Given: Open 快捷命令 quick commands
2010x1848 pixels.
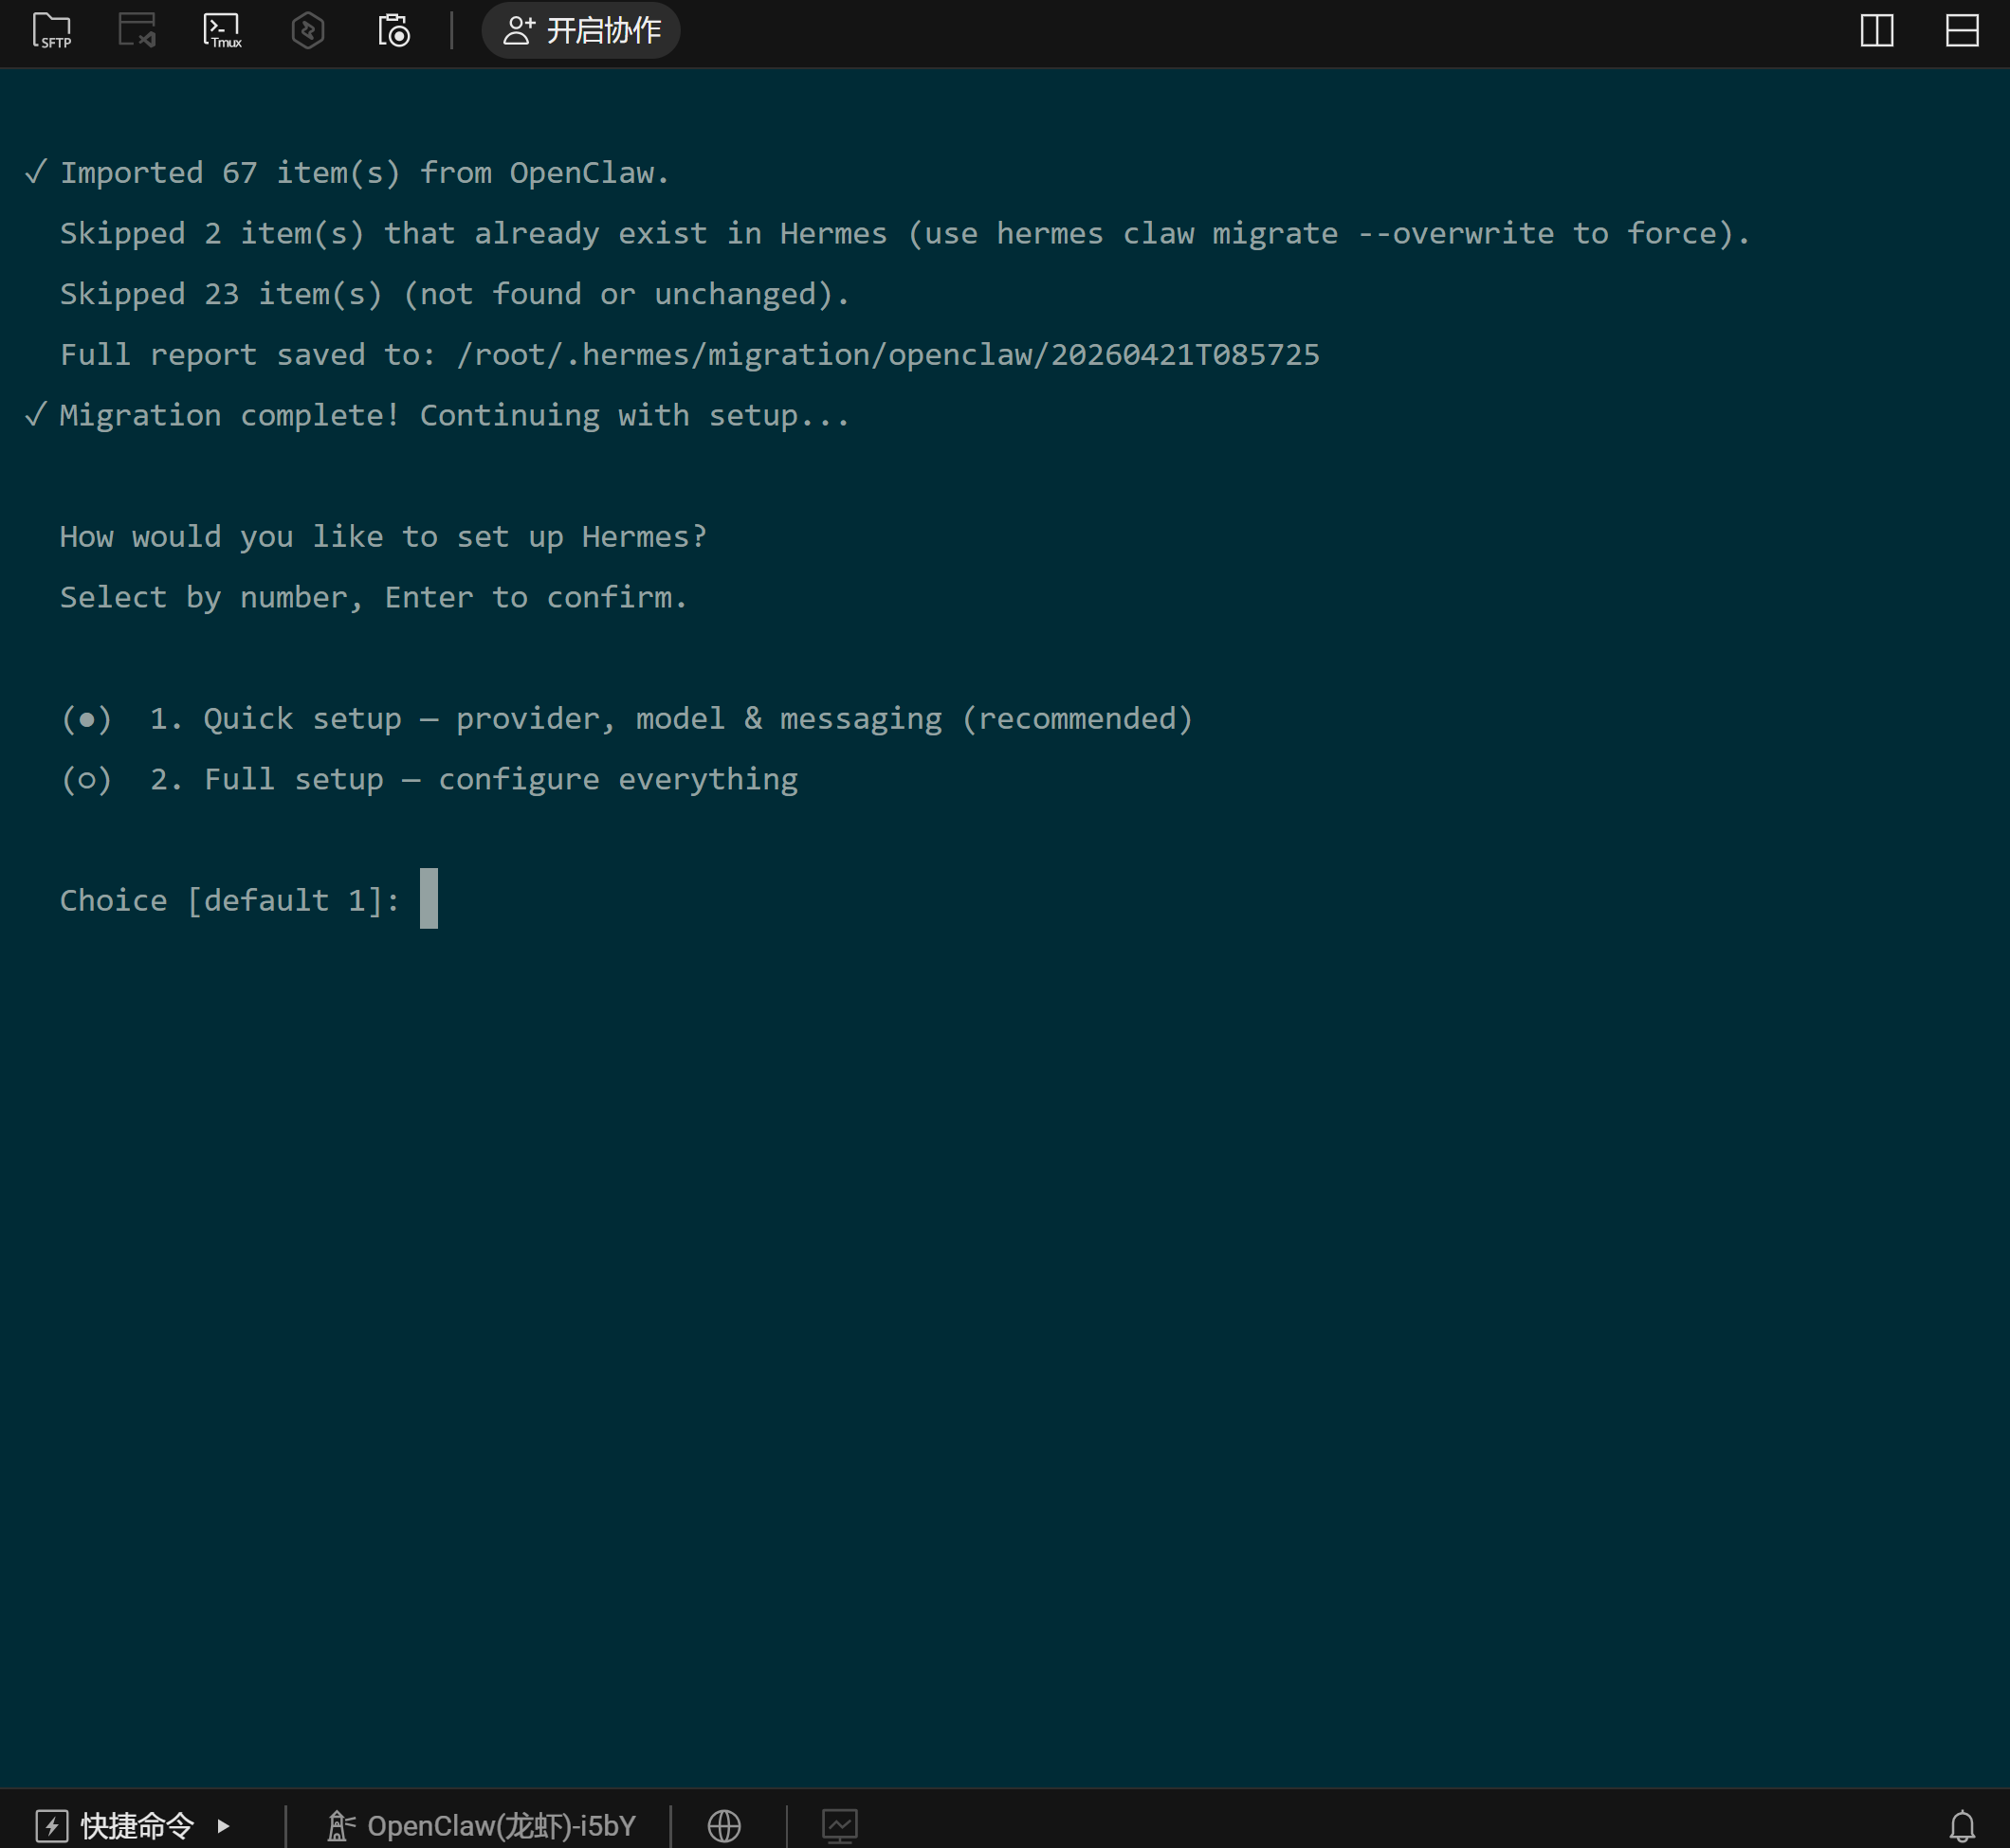Looking at the screenshot, I should coord(115,1825).
